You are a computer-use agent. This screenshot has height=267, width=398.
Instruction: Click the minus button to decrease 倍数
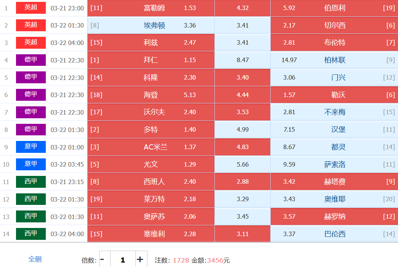tap(102, 260)
